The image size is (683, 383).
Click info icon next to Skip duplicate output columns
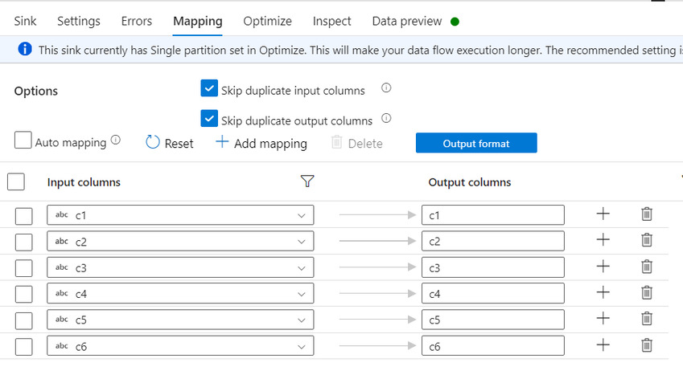tap(386, 118)
